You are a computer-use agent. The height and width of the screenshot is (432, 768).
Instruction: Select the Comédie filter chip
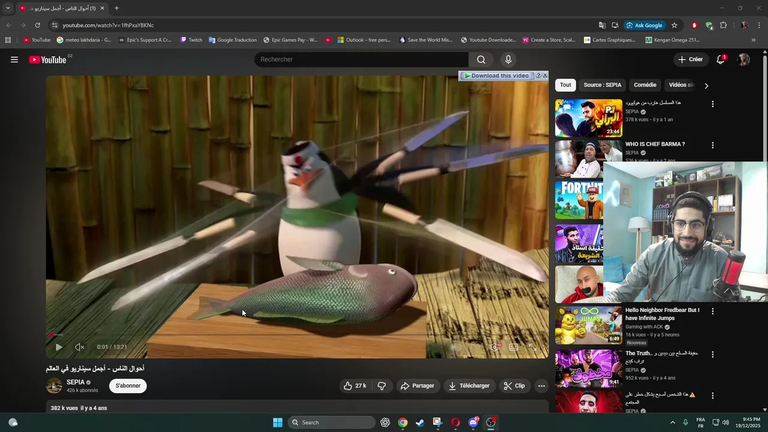click(645, 85)
